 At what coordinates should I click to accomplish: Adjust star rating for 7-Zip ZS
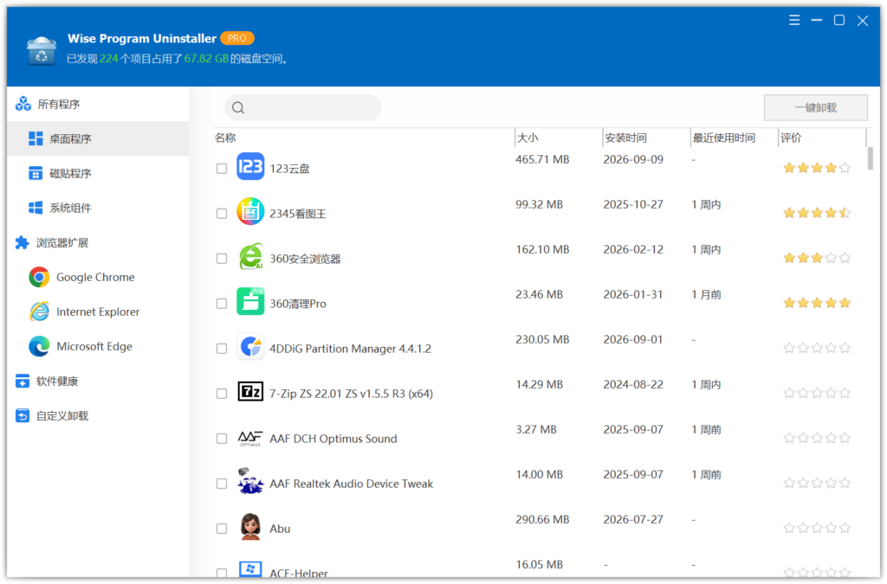coord(817,393)
